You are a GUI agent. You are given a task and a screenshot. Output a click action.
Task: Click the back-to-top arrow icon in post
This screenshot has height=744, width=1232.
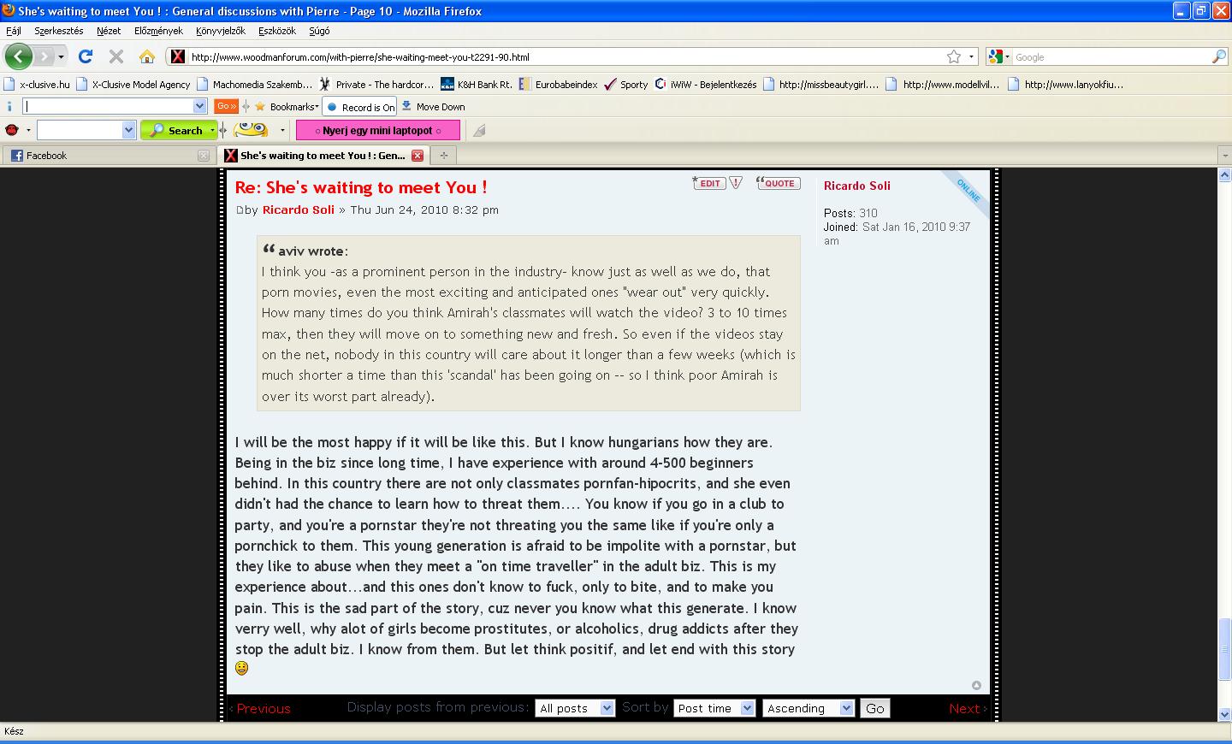click(x=976, y=685)
